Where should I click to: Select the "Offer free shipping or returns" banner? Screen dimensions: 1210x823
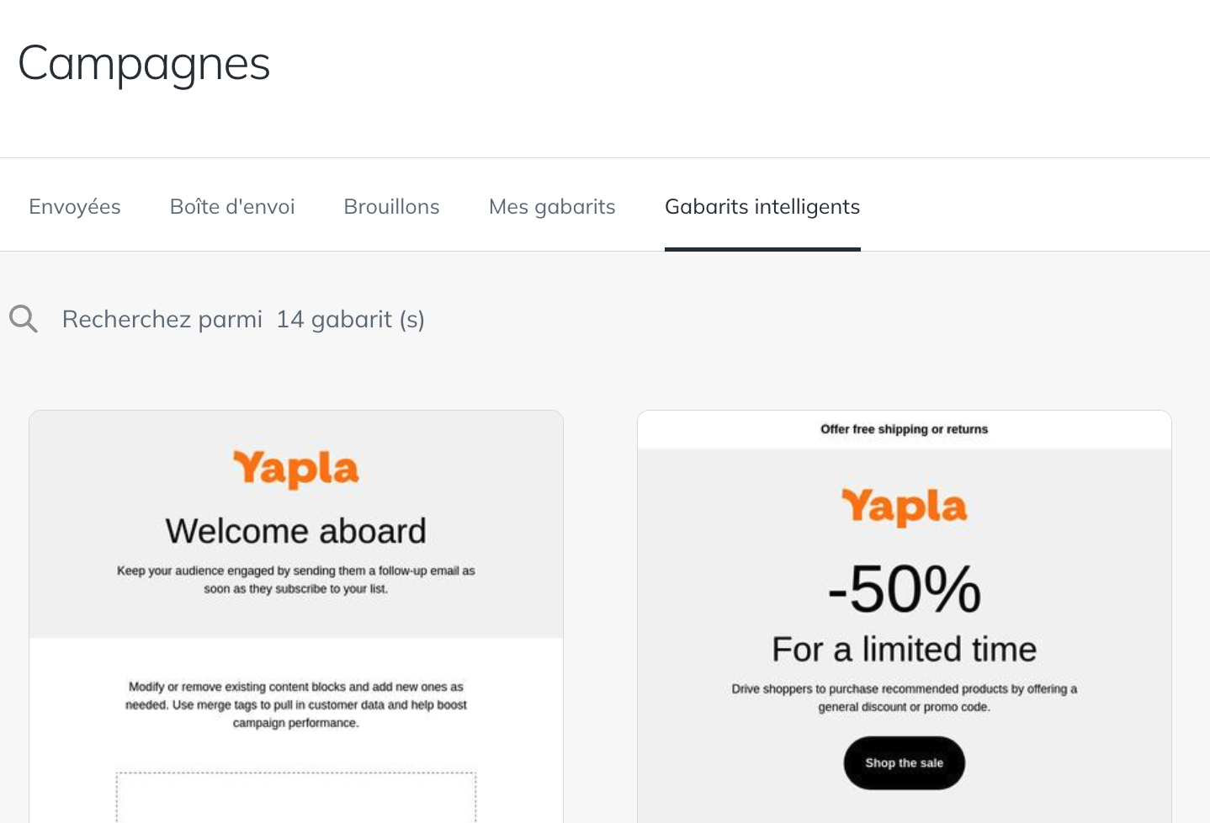[x=905, y=429]
